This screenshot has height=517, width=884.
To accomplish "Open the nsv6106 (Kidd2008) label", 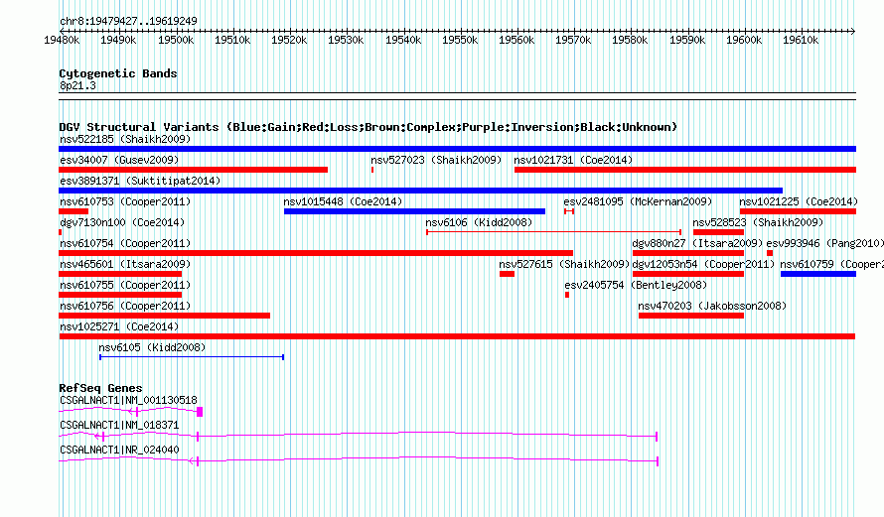I will (479, 222).
